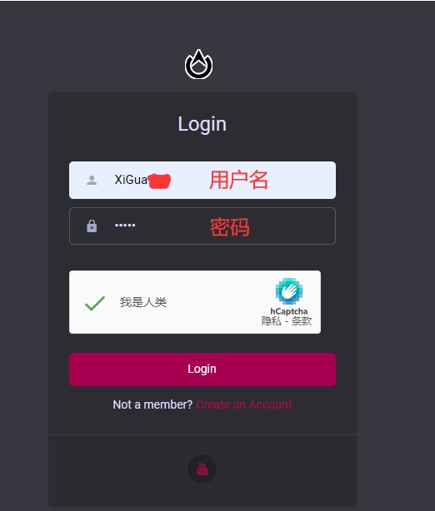Image resolution: width=435 pixels, height=511 pixels.
Task: Click the person icon in username field
Action: click(92, 180)
